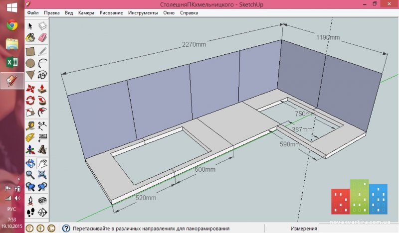Click the 600mm dimension label
This screenshot has width=399, height=233.
(x=205, y=169)
